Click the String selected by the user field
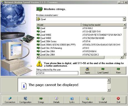Screen dimensions: 128x106 (57, 73)
